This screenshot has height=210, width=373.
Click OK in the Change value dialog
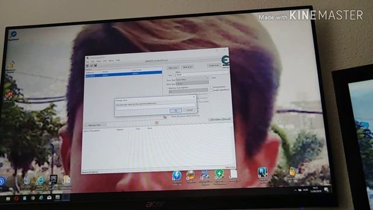pos(176,110)
